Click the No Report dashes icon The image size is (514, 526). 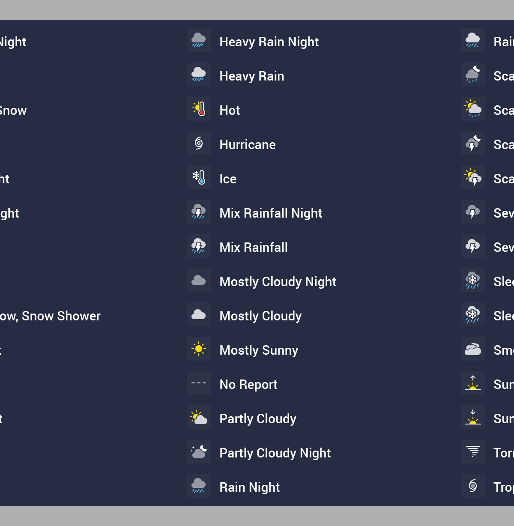(199, 383)
